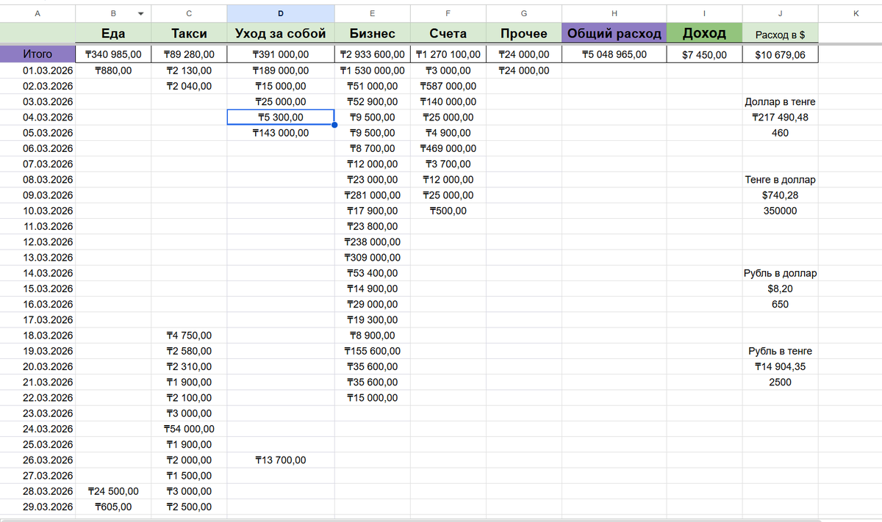Select cell ₸309 000,00
The width and height of the screenshot is (882, 522).
tap(373, 258)
